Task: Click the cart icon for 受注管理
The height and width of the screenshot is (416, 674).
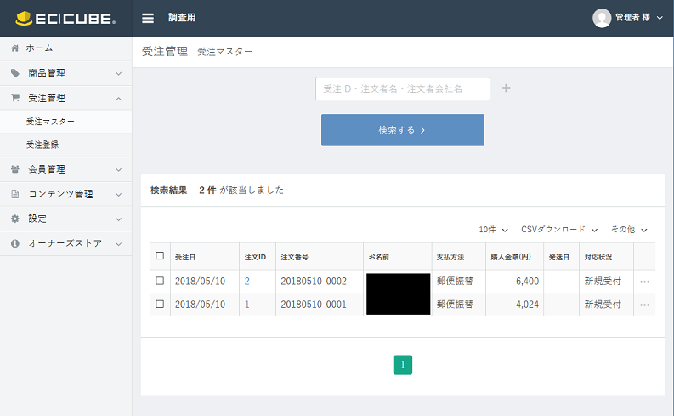Action: 15,98
